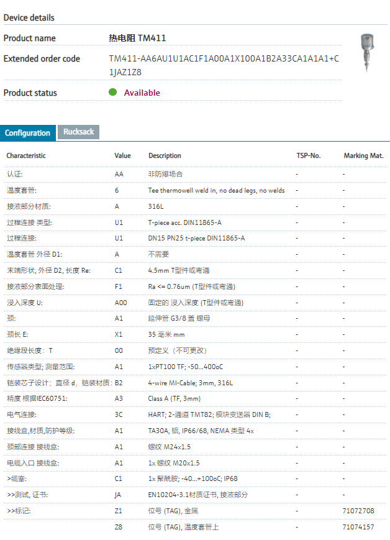Click the green product status indicator
The image size is (390, 540).
(113, 93)
